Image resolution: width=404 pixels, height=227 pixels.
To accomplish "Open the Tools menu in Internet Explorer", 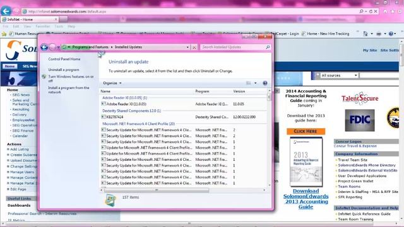I will [x=59, y=26].
